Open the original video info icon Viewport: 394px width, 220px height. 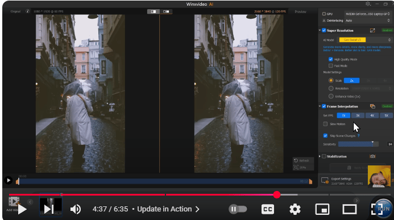(x=28, y=11)
